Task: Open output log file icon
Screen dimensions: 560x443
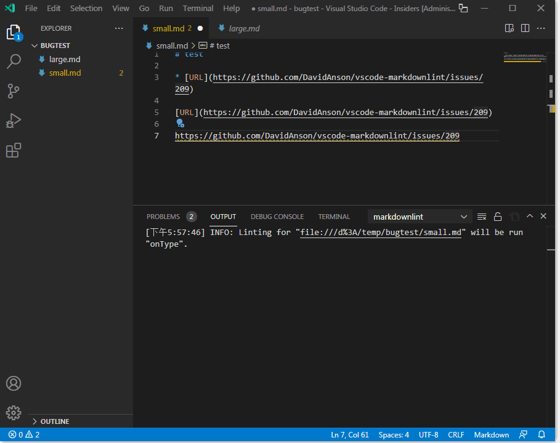Action: (x=514, y=217)
